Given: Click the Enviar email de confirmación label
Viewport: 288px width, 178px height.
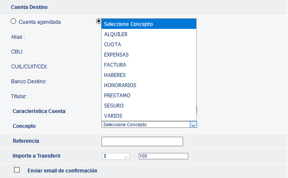Looking at the screenshot, I should click(x=62, y=171).
